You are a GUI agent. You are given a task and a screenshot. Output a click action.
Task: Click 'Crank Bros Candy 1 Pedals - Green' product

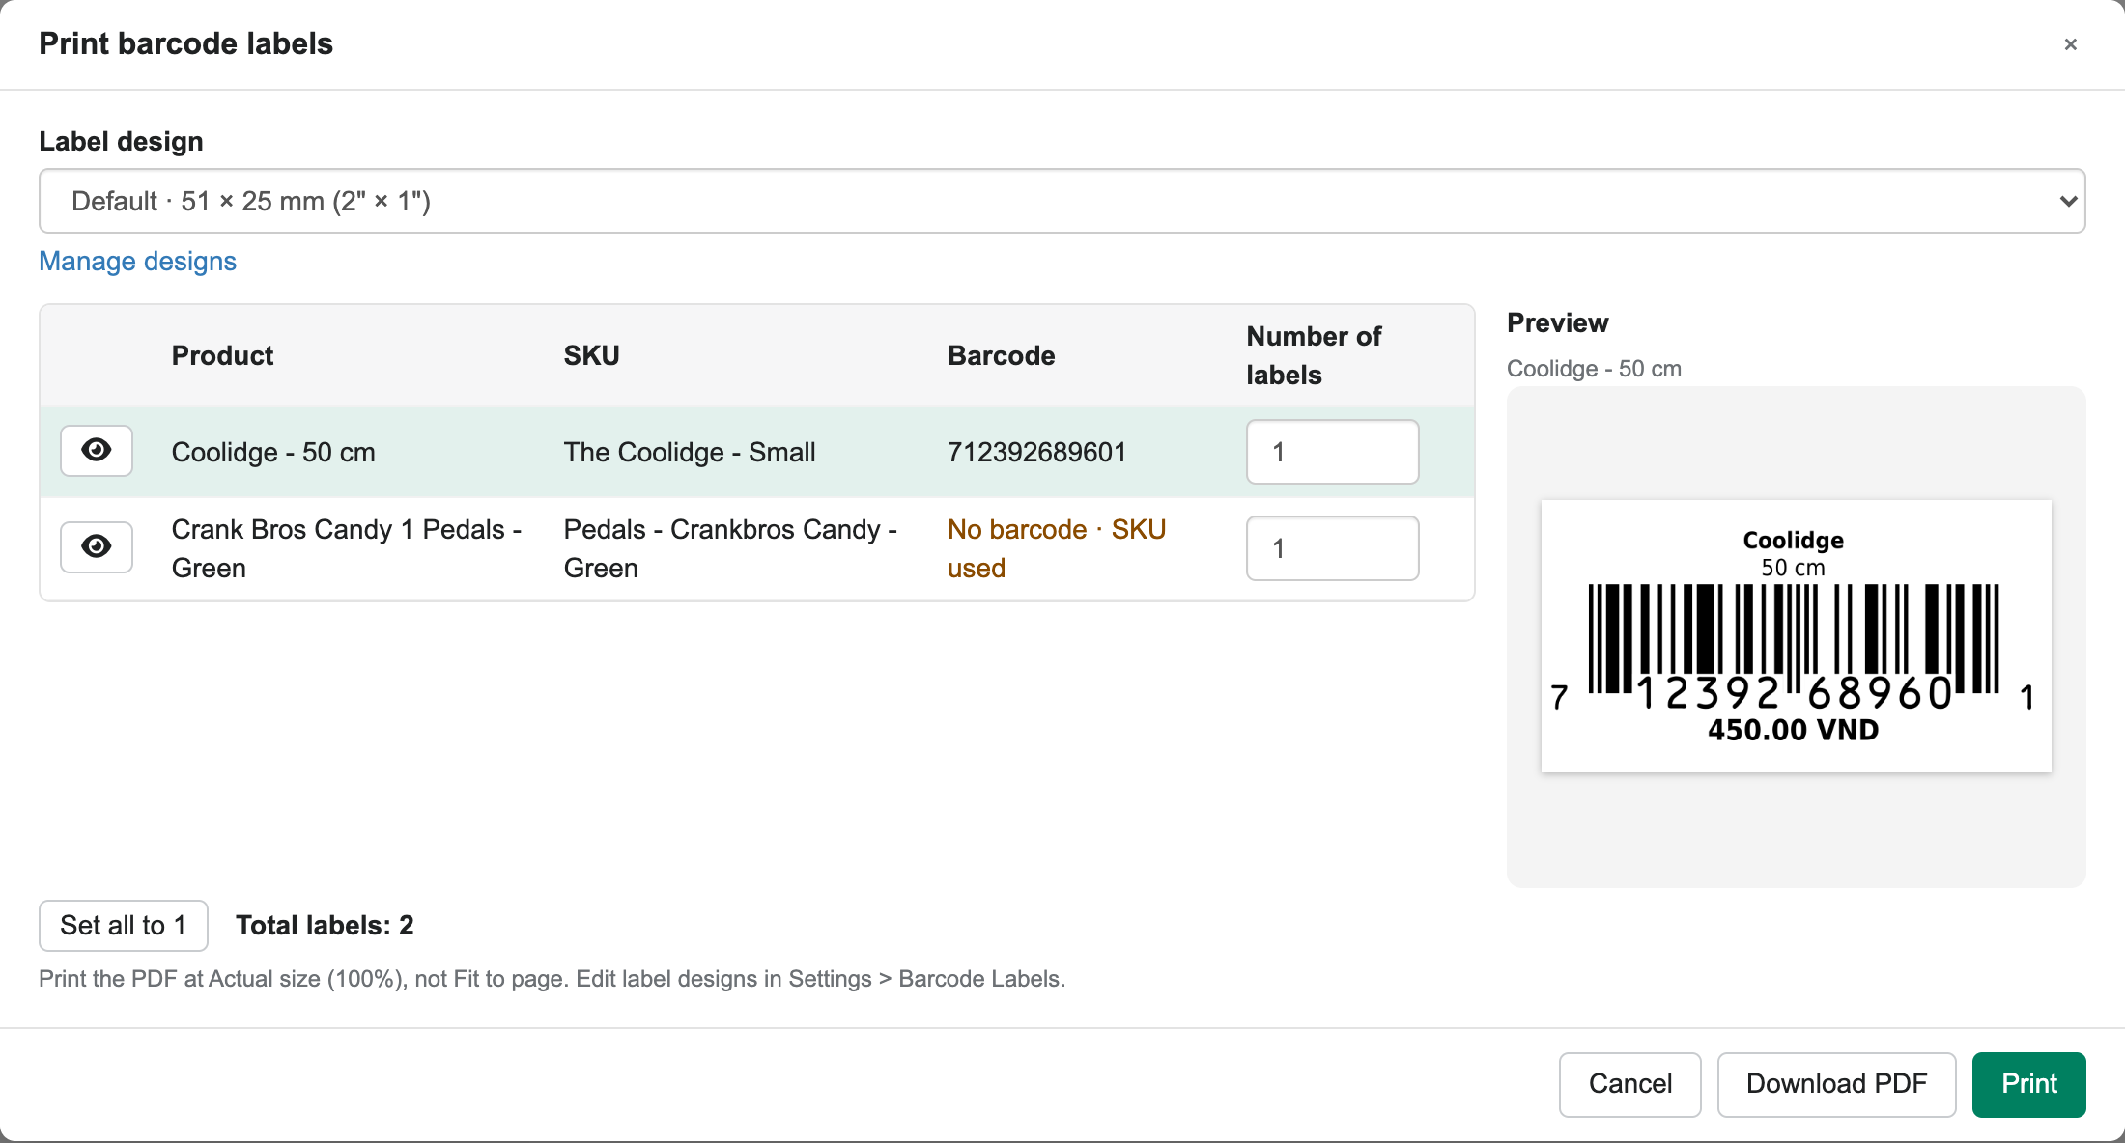[x=347, y=548]
